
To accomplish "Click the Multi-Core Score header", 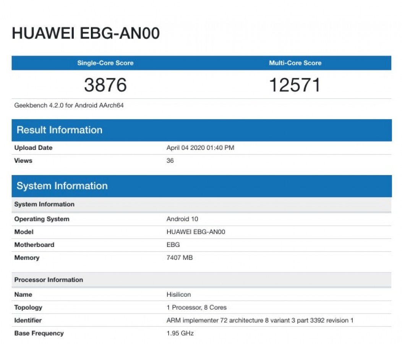I will (x=295, y=63).
